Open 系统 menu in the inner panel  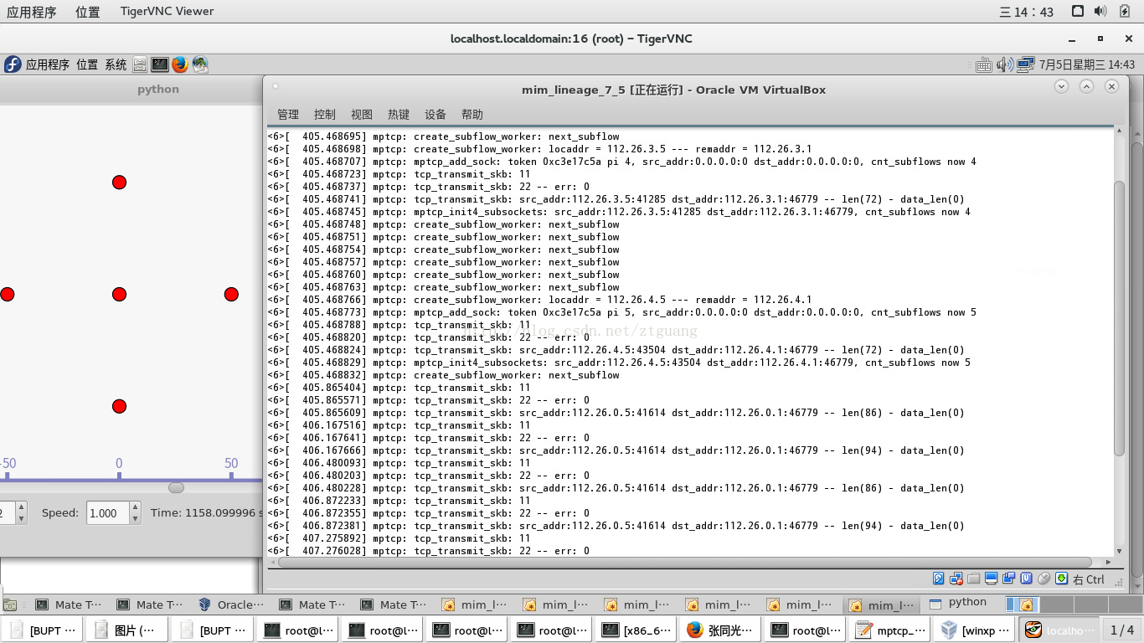(116, 64)
